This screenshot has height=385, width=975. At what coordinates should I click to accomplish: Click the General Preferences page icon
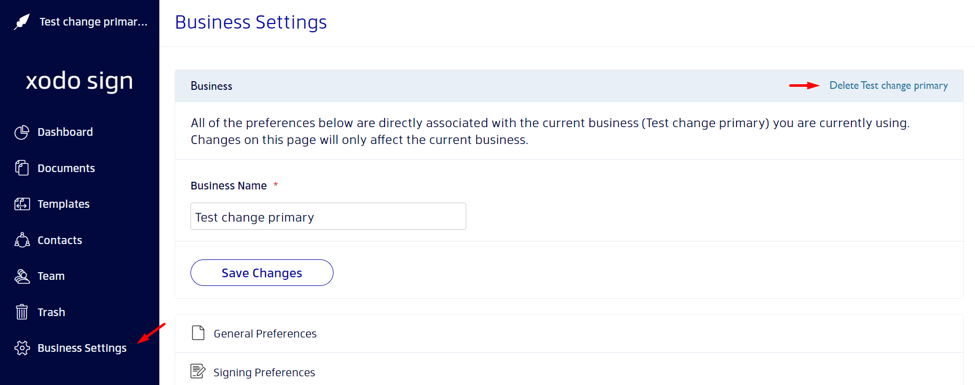point(198,333)
